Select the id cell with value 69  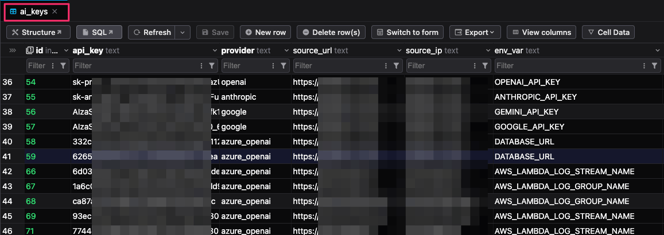[x=48, y=216]
